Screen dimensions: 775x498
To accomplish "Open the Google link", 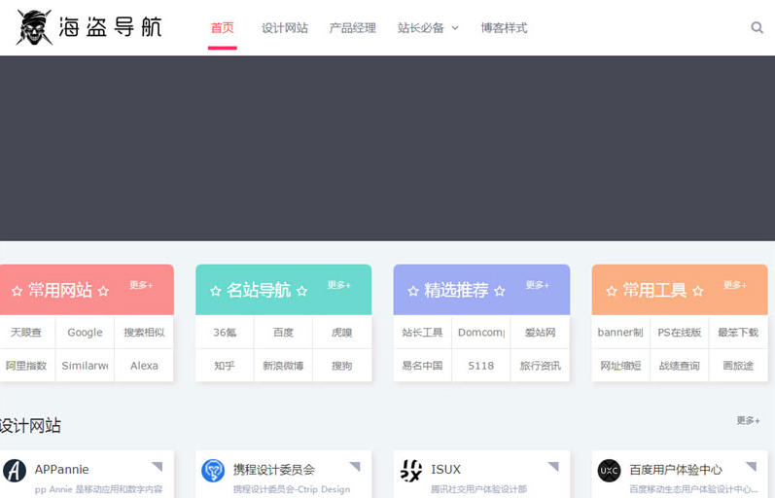I will tap(85, 333).
